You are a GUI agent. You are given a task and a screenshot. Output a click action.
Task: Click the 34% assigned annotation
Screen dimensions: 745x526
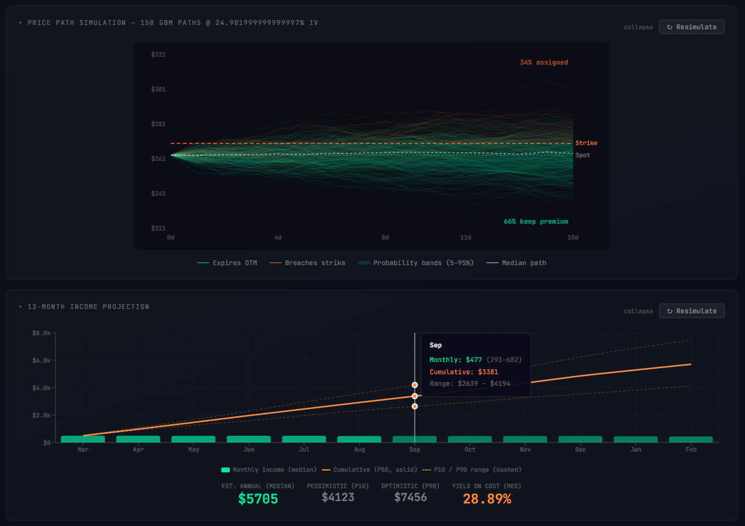point(544,62)
